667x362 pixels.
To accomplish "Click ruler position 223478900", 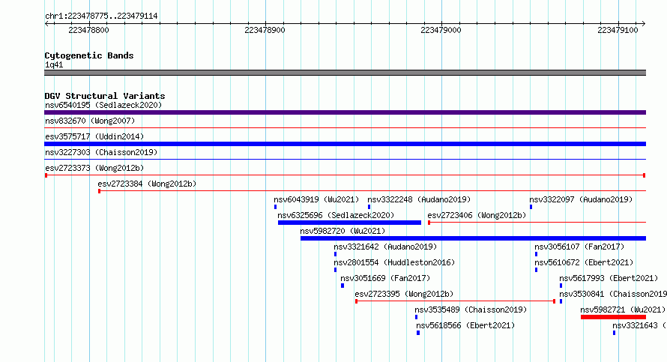I will 265,30.
